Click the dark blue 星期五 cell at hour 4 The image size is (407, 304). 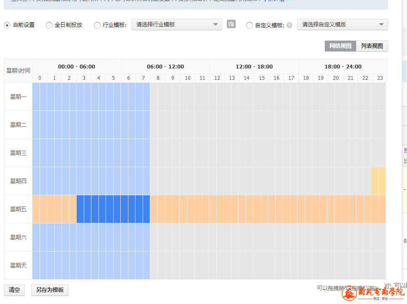click(98, 209)
